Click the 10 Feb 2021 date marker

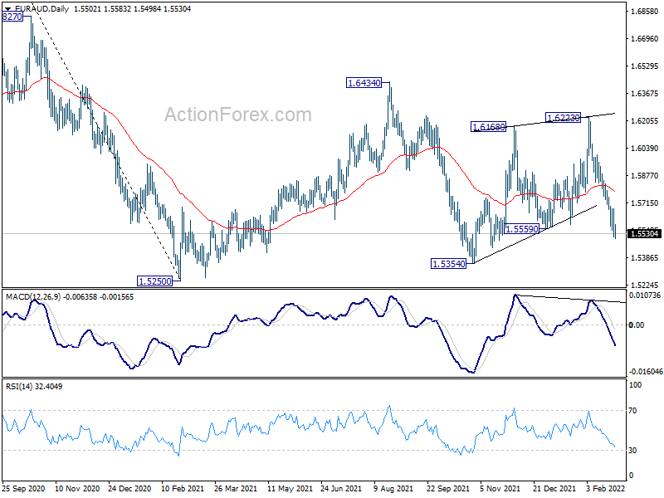183,488
